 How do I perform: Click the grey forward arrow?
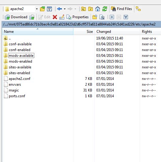coord(70,9)
